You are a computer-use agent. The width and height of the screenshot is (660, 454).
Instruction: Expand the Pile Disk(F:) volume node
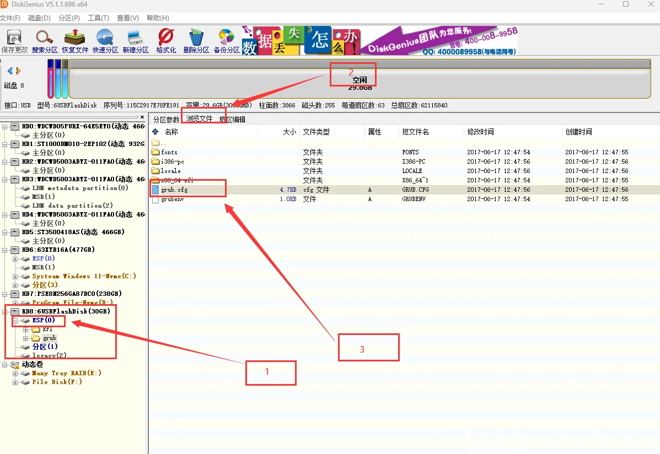[15, 382]
